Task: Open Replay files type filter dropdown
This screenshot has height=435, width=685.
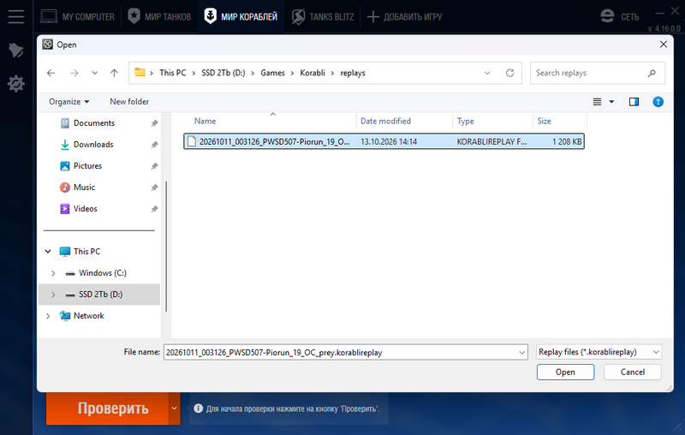Action: [x=599, y=352]
